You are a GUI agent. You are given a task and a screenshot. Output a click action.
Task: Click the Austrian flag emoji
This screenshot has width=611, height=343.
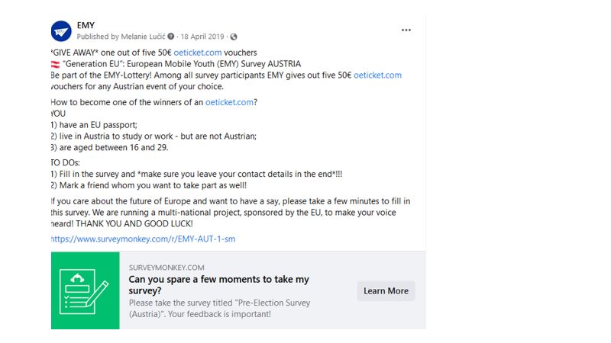(x=55, y=64)
